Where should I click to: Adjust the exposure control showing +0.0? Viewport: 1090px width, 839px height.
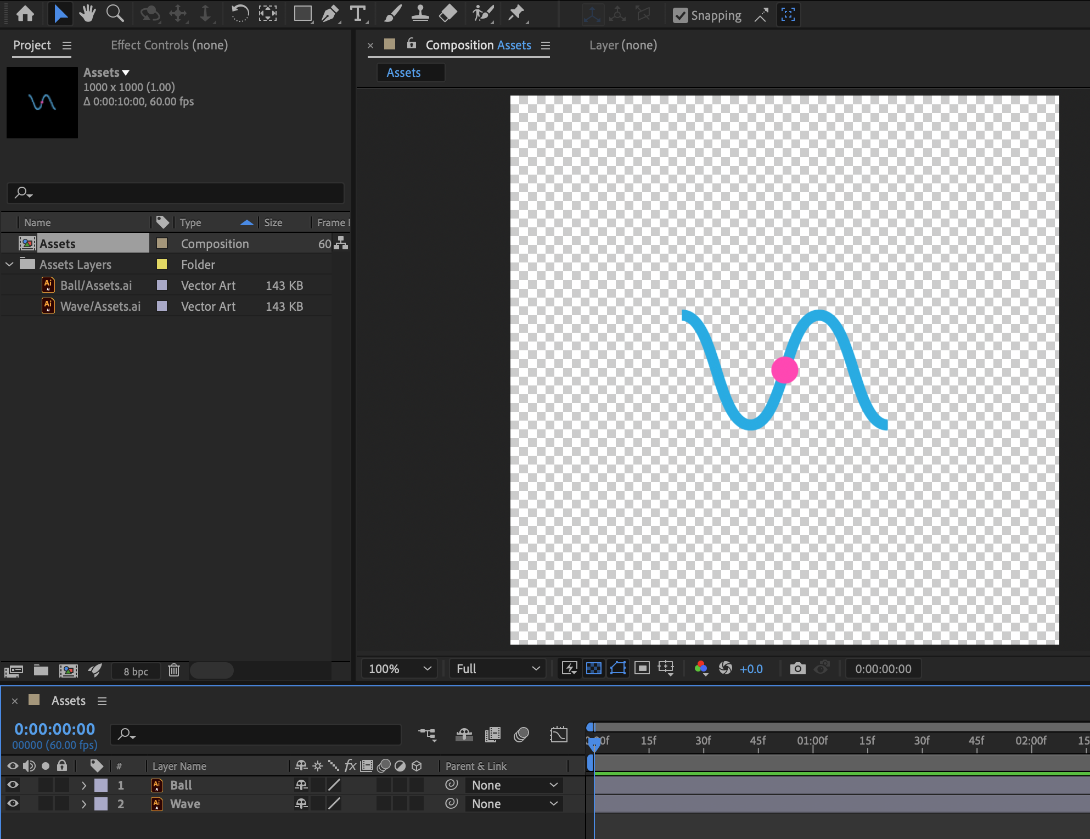click(x=751, y=668)
